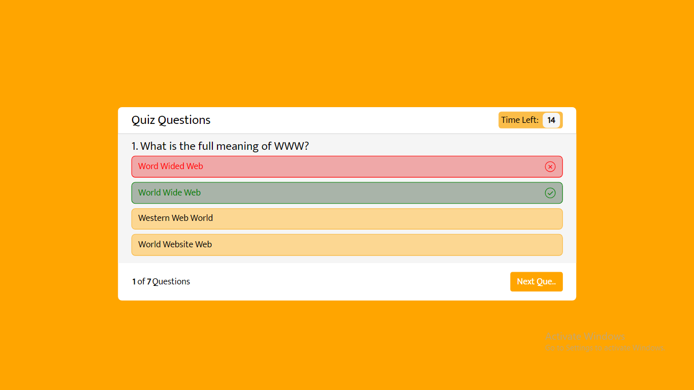The image size is (694, 390).
Task: Click the green checkmark on correct answer
Action: [x=550, y=193]
